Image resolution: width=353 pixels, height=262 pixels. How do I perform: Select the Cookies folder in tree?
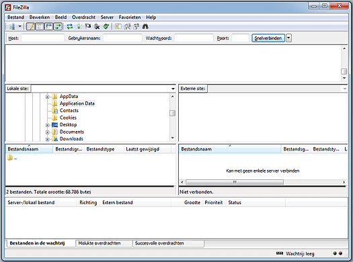(68, 118)
